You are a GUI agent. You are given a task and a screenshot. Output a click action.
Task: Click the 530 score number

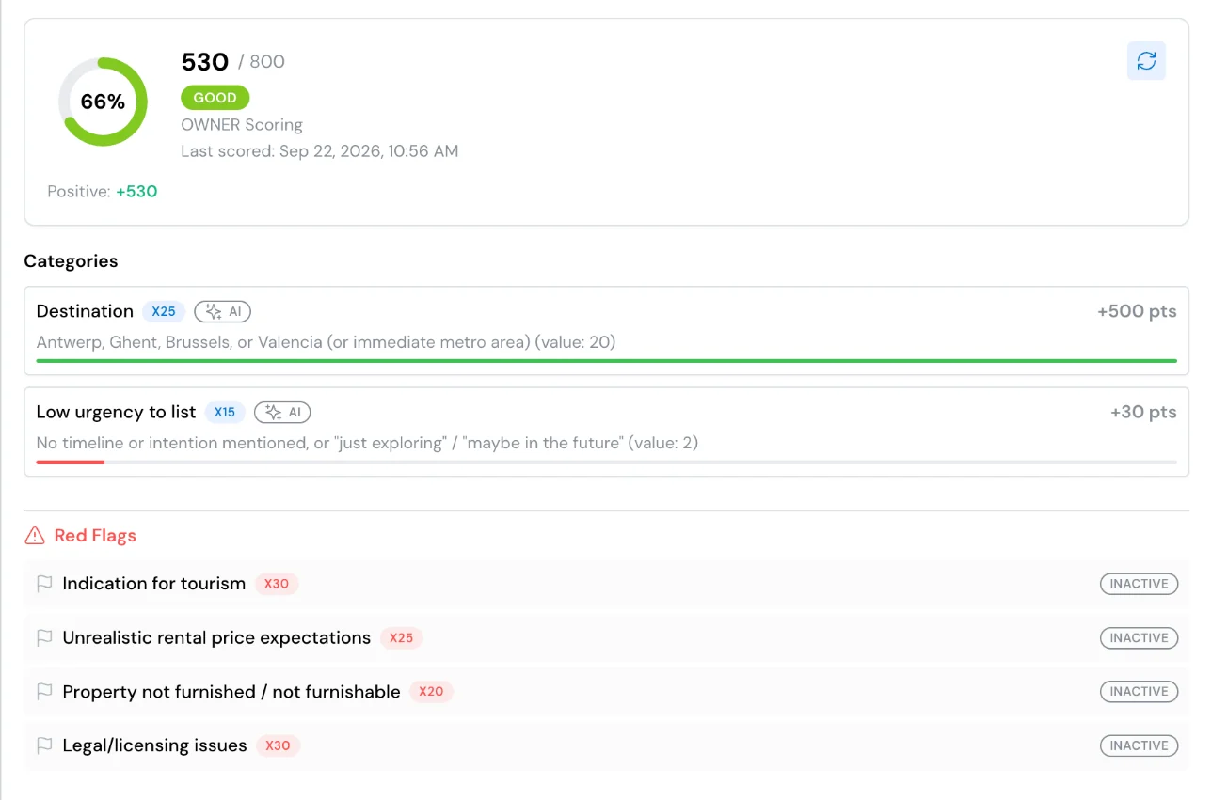pyautogui.click(x=205, y=62)
